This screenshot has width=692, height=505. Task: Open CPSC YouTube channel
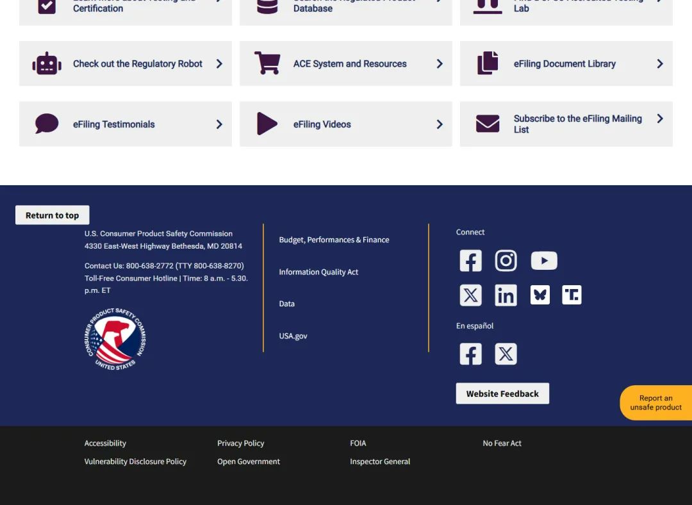pyautogui.click(x=544, y=260)
